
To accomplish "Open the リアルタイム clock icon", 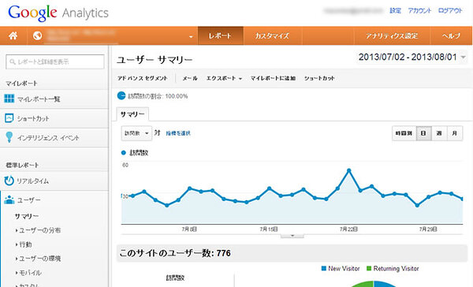I will [x=9, y=181].
